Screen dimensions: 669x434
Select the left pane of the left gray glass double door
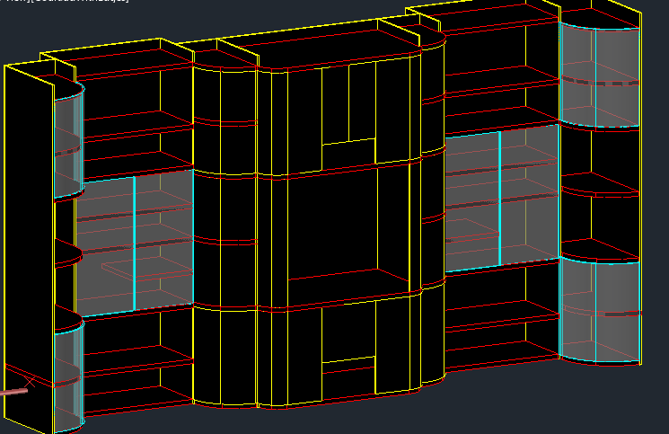pos(105,247)
